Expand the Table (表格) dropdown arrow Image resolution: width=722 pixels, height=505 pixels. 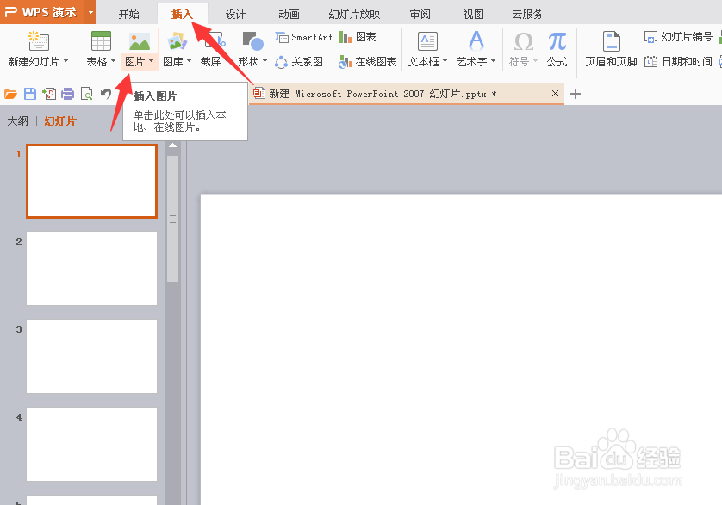coord(113,61)
